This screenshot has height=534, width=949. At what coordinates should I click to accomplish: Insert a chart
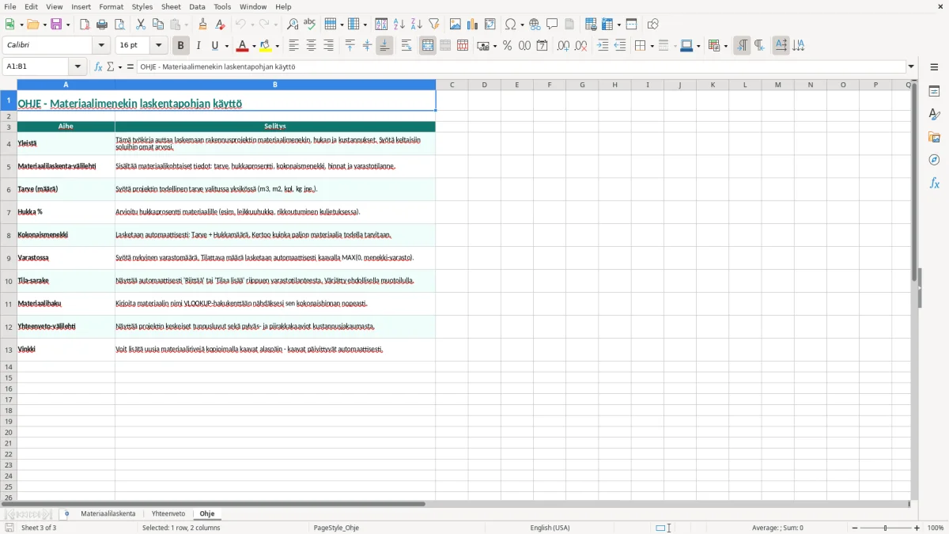click(x=473, y=25)
